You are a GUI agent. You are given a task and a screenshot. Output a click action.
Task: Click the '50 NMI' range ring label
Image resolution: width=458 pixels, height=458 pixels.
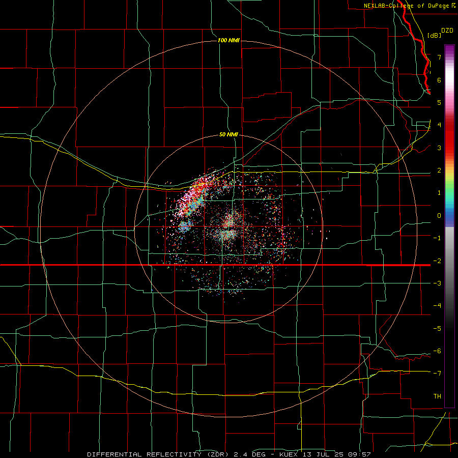228,135
